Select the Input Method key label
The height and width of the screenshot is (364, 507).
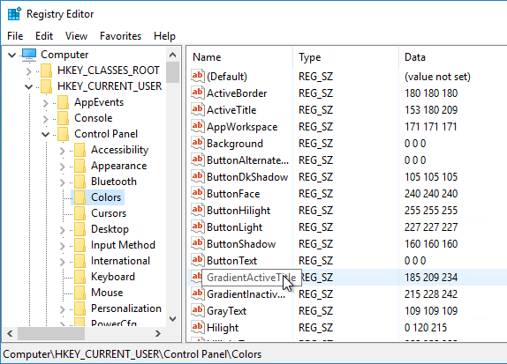tap(123, 245)
